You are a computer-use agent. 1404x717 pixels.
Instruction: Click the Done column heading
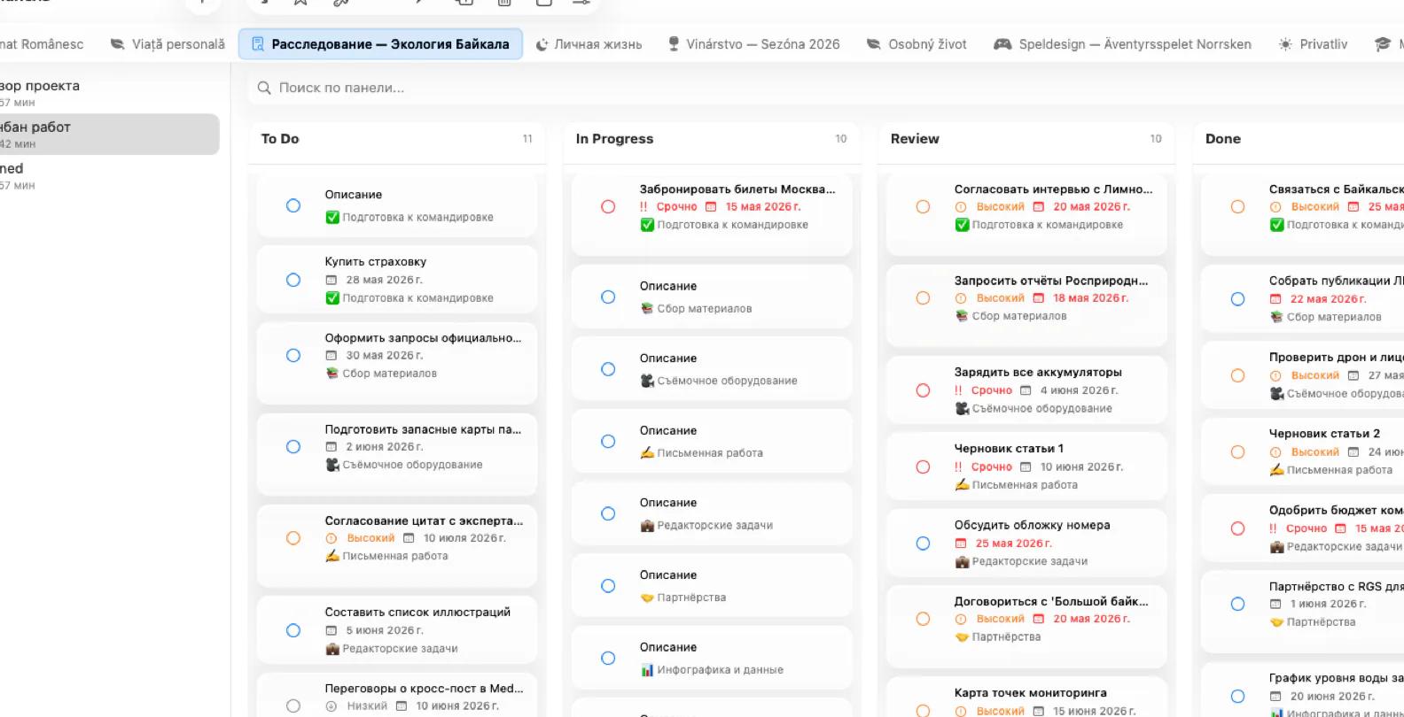point(1223,139)
